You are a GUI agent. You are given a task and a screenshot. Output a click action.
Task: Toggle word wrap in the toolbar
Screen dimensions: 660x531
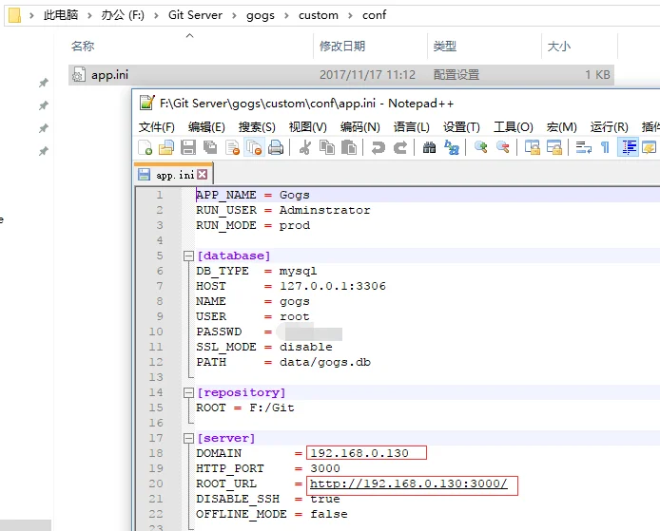(x=583, y=147)
